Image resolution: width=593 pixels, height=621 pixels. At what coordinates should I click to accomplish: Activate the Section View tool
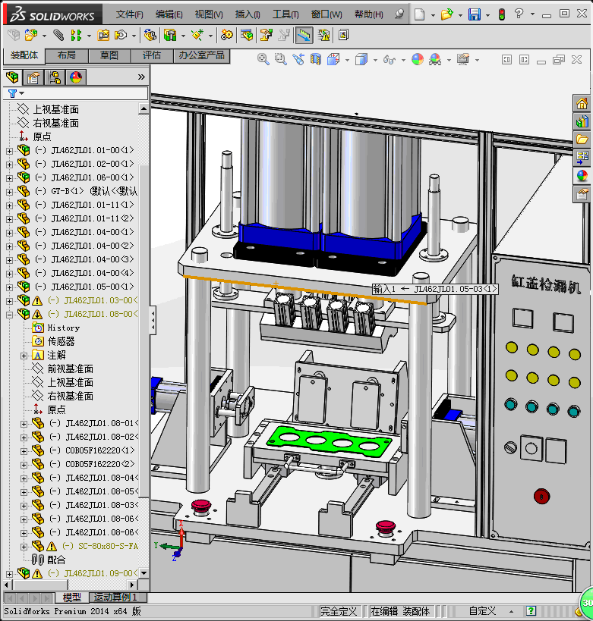click(316, 60)
